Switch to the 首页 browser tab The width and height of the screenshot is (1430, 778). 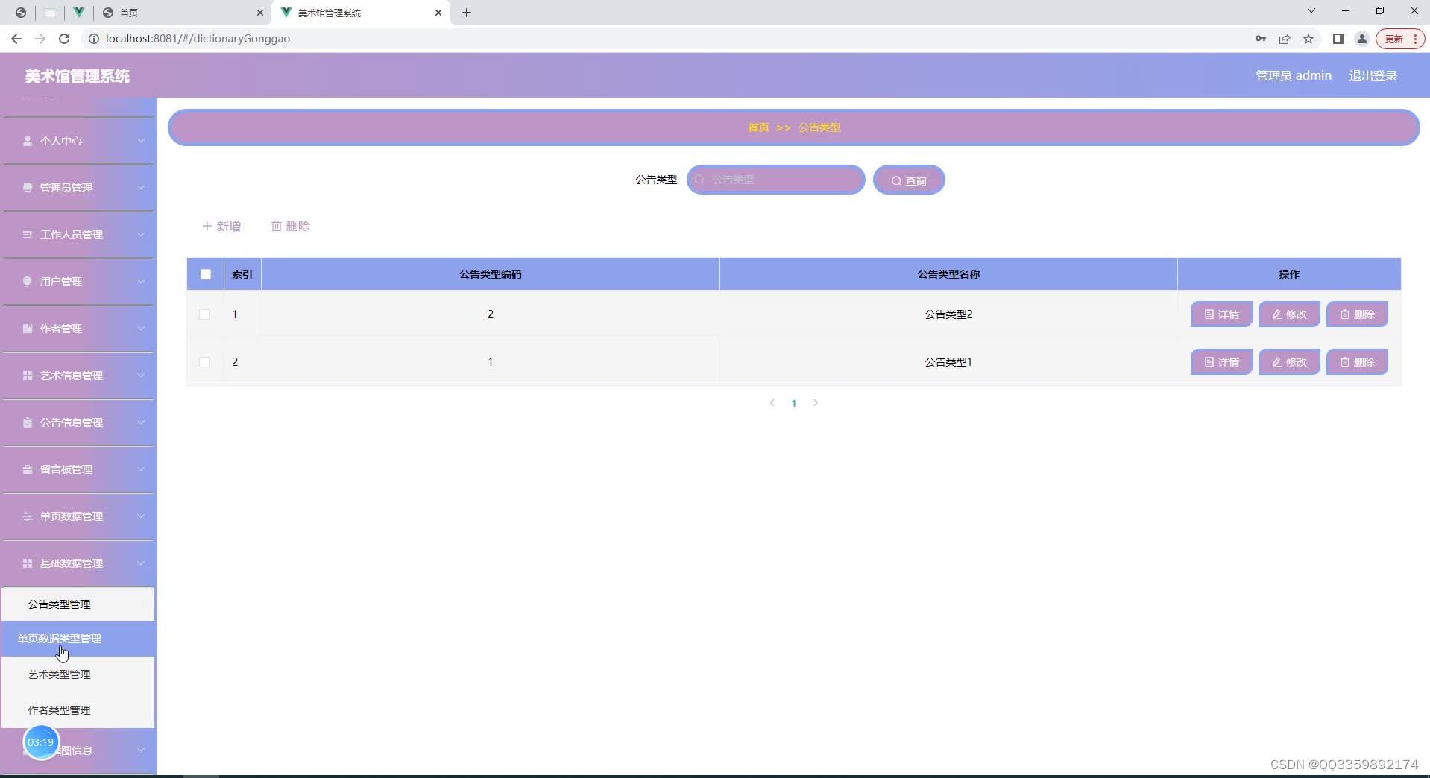coord(182,13)
